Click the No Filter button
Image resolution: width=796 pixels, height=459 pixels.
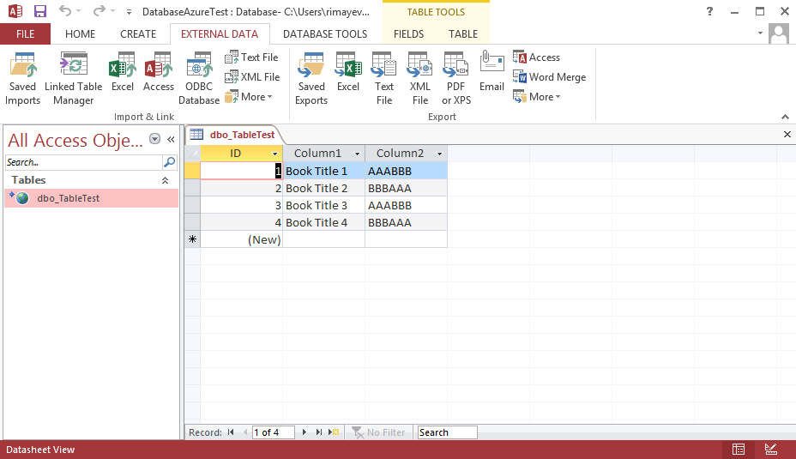coord(379,432)
